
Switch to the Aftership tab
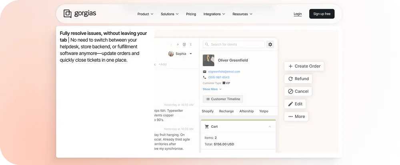pyautogui.click(x=246, y=111)
